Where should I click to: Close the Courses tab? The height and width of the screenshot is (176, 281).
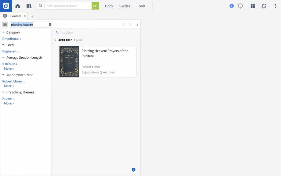coord(25,16)
